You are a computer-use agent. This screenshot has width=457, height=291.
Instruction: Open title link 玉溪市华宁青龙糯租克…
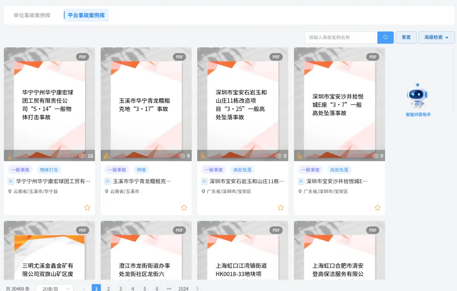[x=142, y=181]
